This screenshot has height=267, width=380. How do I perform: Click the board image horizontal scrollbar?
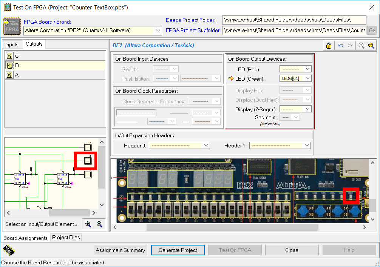(x=232, y=227)
